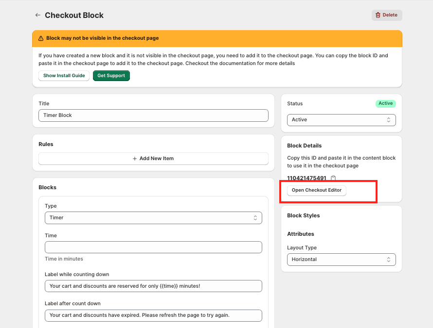
Task: Expand the Status dropdown set to Active
Action: pyautogui.click(x=341, y=120)
